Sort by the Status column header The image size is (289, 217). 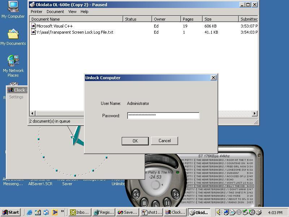(x=137, y=19)
